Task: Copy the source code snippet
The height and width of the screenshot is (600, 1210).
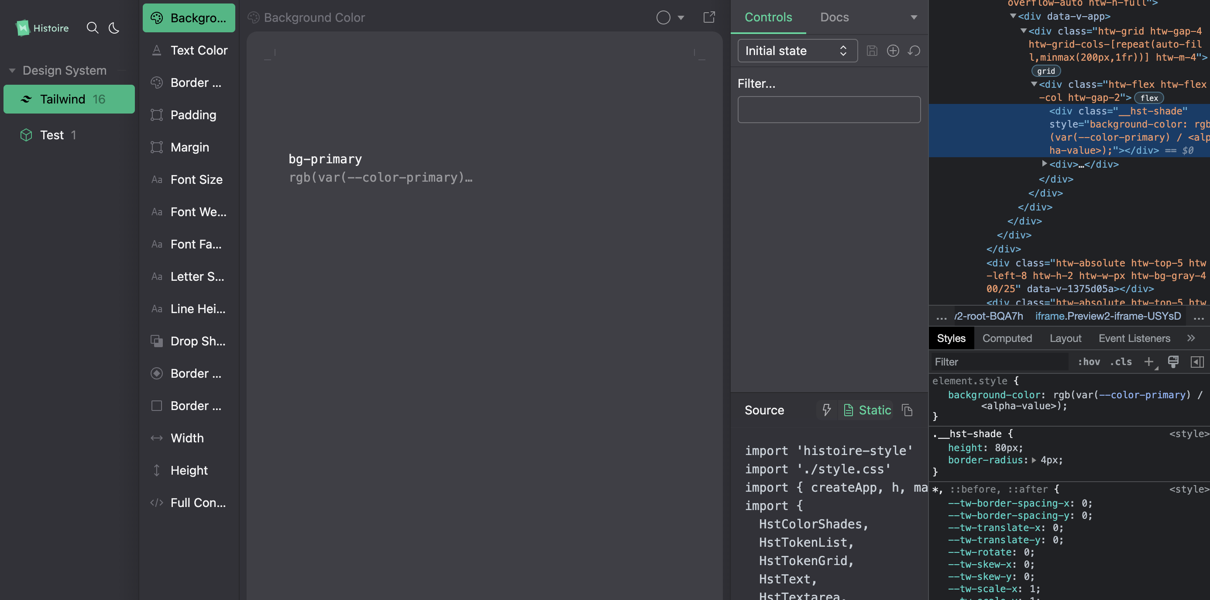Action: click(x=907, y=410)
